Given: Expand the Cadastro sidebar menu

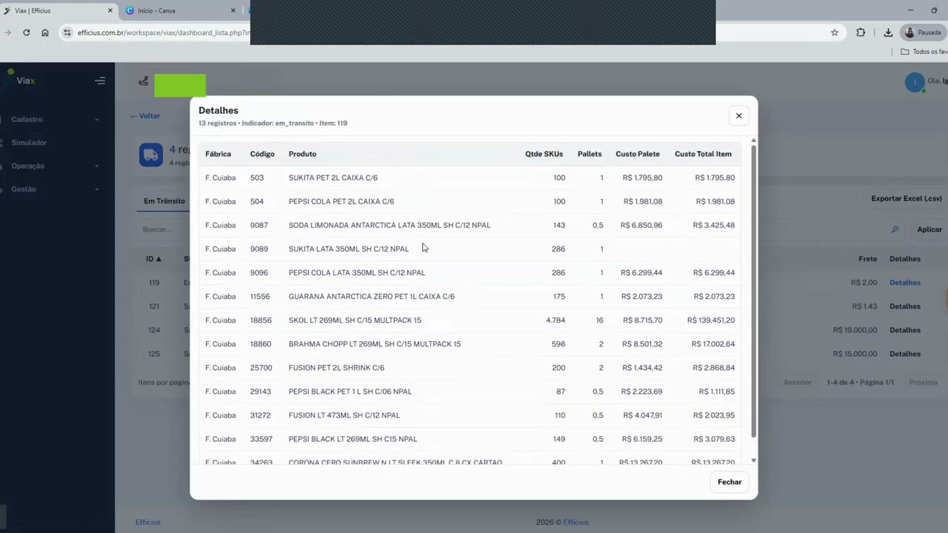Looking at the screenshot, I should click(55, 119).
